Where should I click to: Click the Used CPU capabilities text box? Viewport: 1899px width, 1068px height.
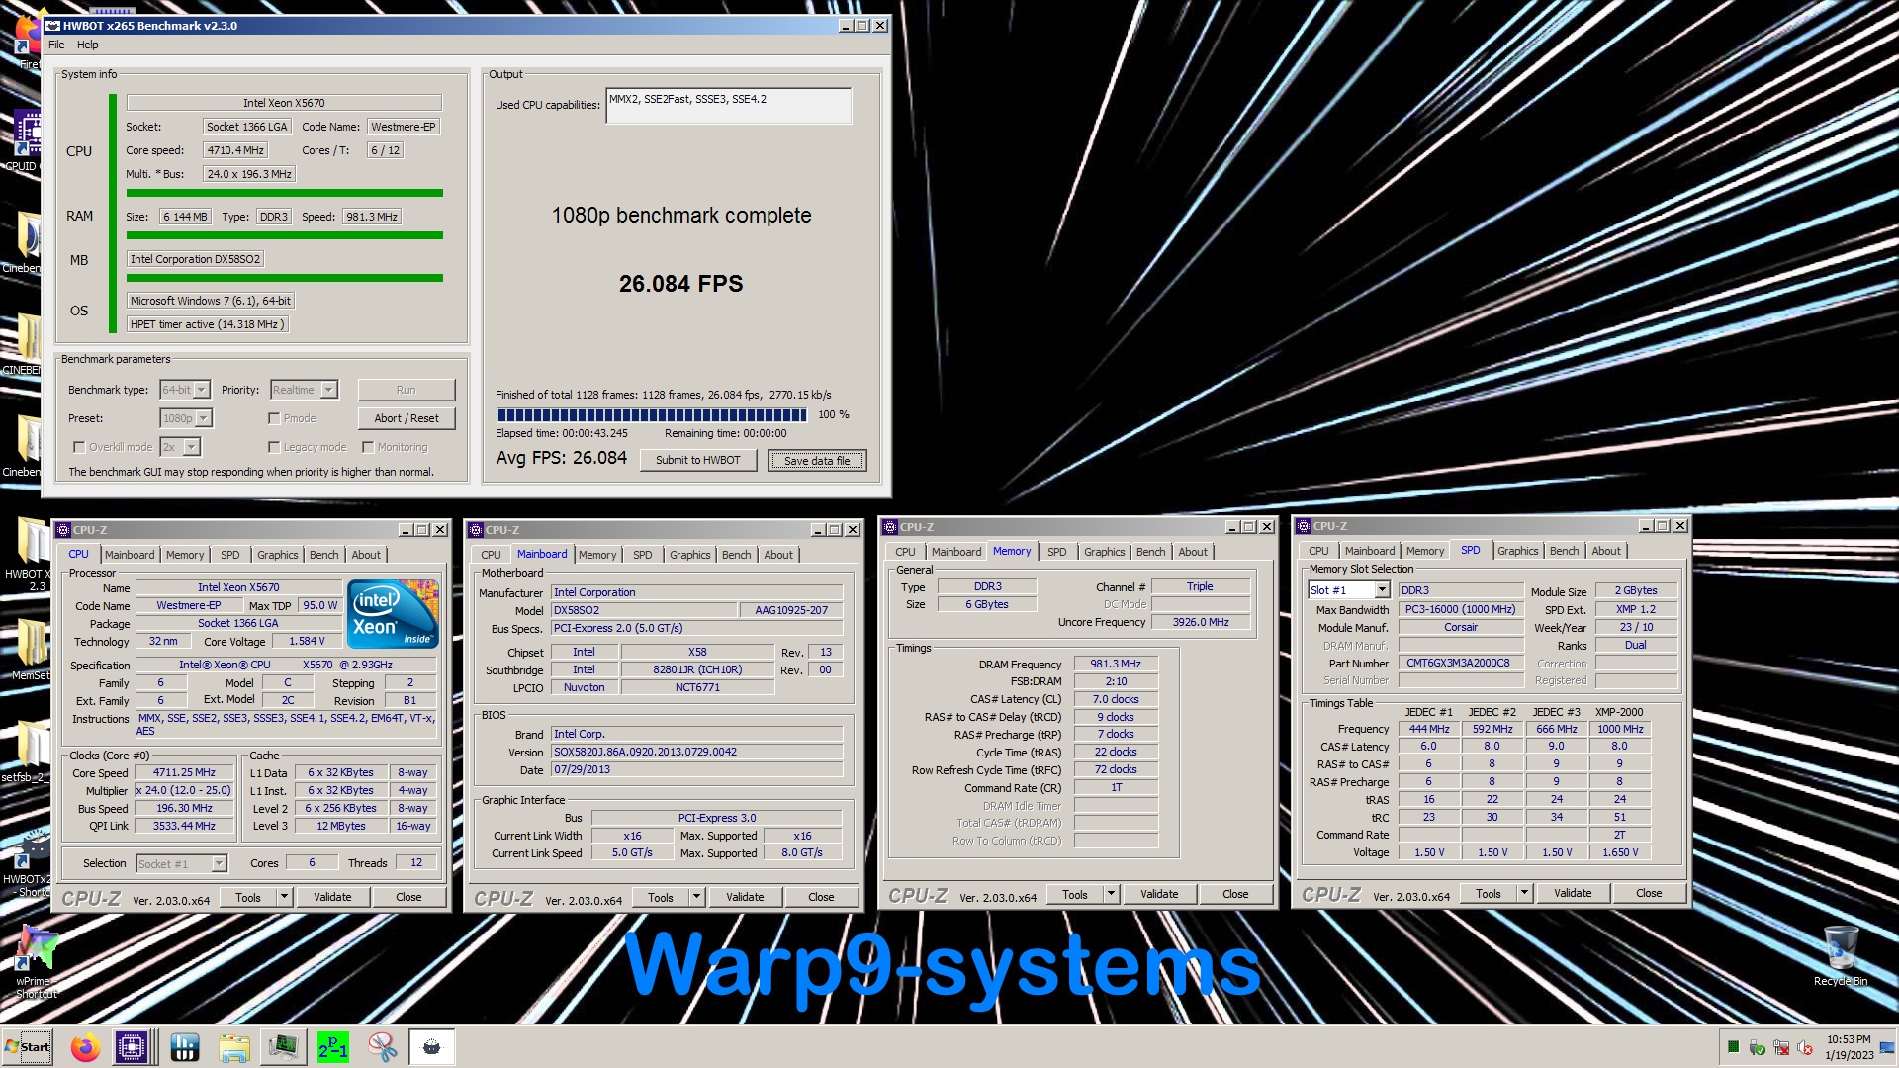(728, 106)
